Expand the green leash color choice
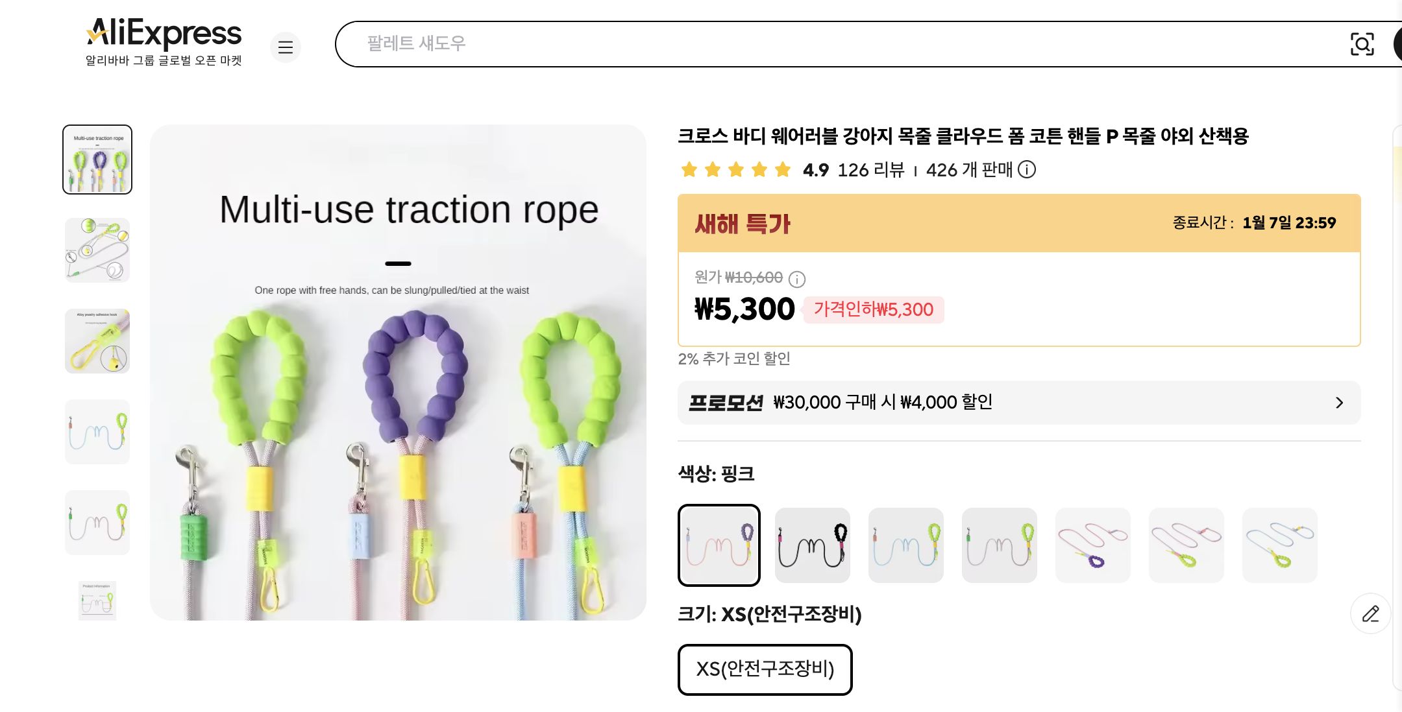The image size is (1402, 712). pos(999,545)
